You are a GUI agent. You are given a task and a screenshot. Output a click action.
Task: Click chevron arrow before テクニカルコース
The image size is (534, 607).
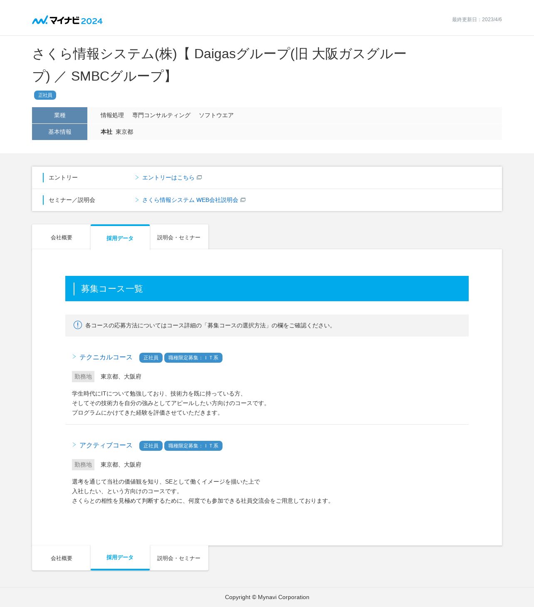tap(74, 356)
